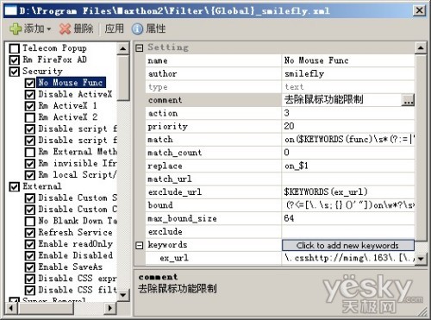Edit the priority value field
431x320 pixels.
[x=348, y=126]
